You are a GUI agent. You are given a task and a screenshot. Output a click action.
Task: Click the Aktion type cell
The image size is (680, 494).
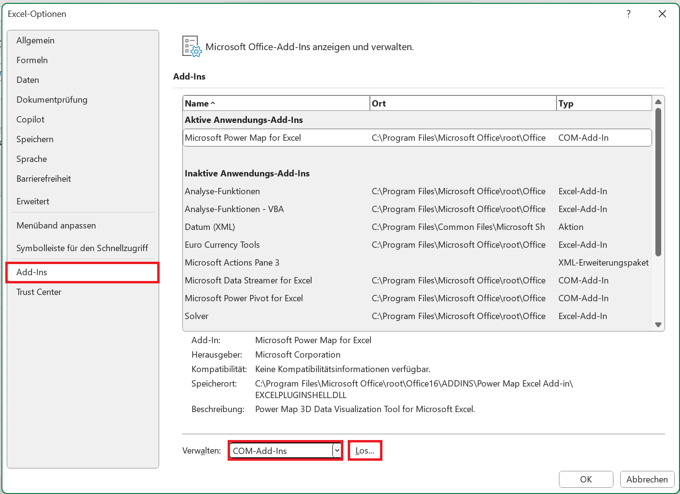pos(571,227)
